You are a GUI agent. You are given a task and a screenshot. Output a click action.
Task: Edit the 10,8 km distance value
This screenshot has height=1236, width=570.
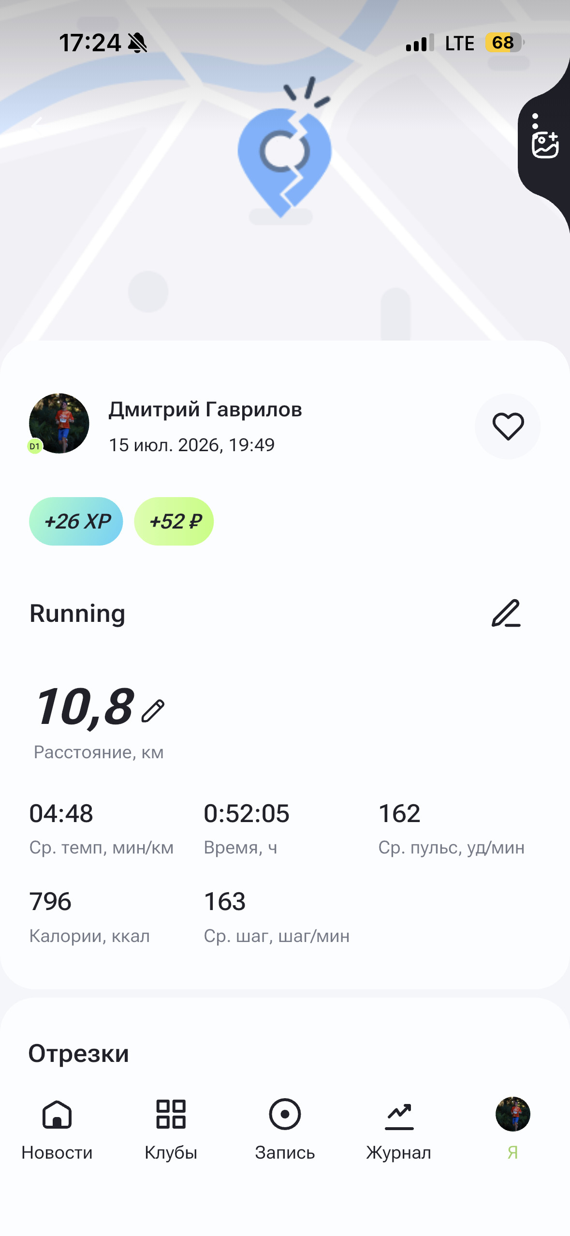[x=153, y=711]
